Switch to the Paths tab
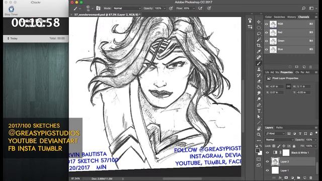 point(279,128)
